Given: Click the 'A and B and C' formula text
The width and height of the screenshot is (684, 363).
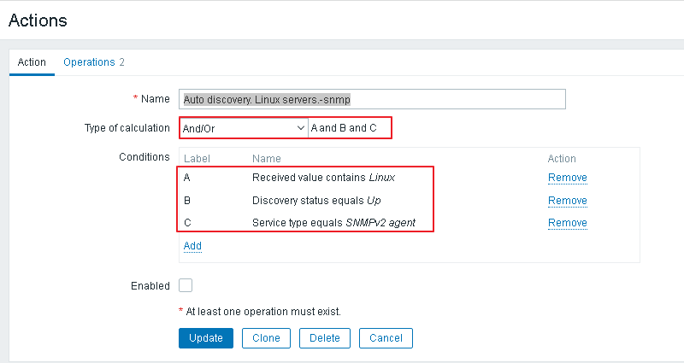Looking at the screenshot, I should click(344, 128).
